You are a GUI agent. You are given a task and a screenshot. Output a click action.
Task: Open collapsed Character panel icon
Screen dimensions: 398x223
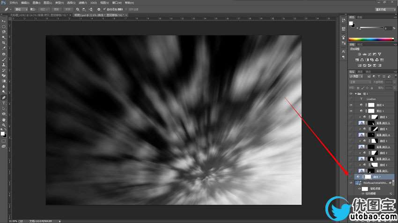click(343, 51)
